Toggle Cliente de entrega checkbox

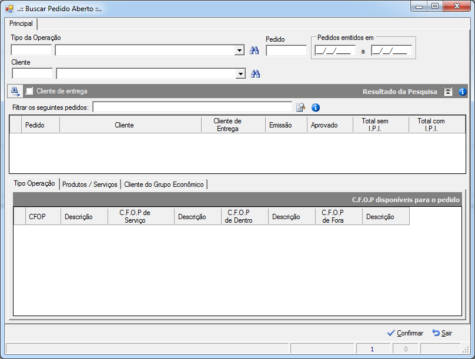pyautogui.click(x=29, y=91)
